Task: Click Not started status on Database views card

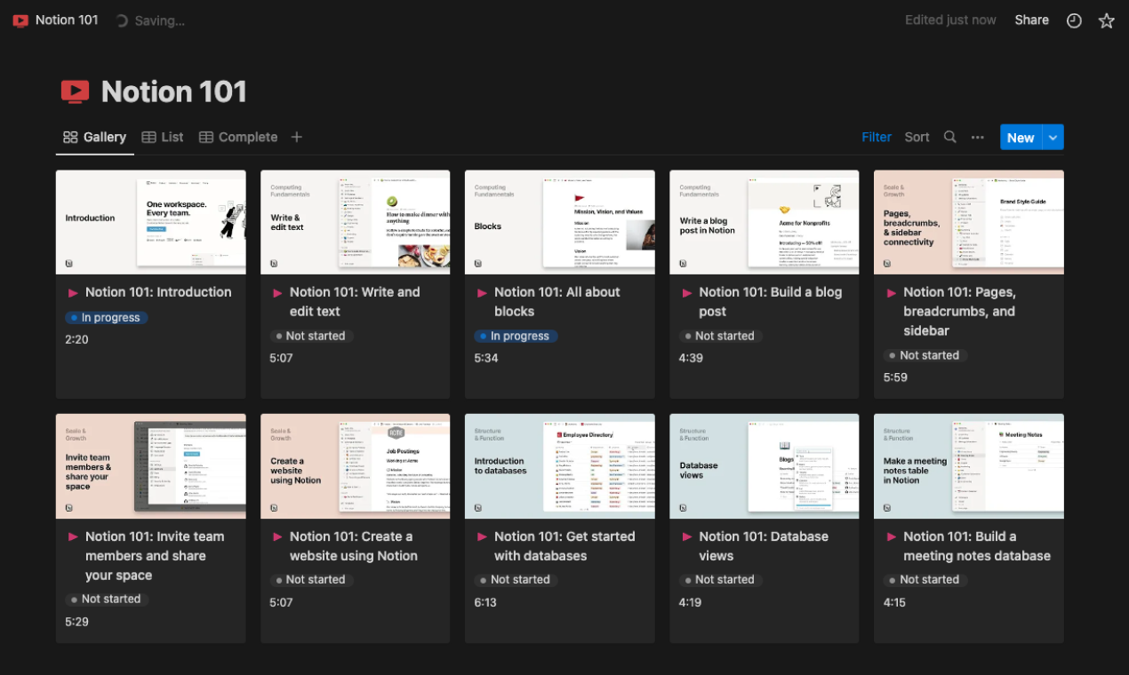Action: tap(721, 580)
